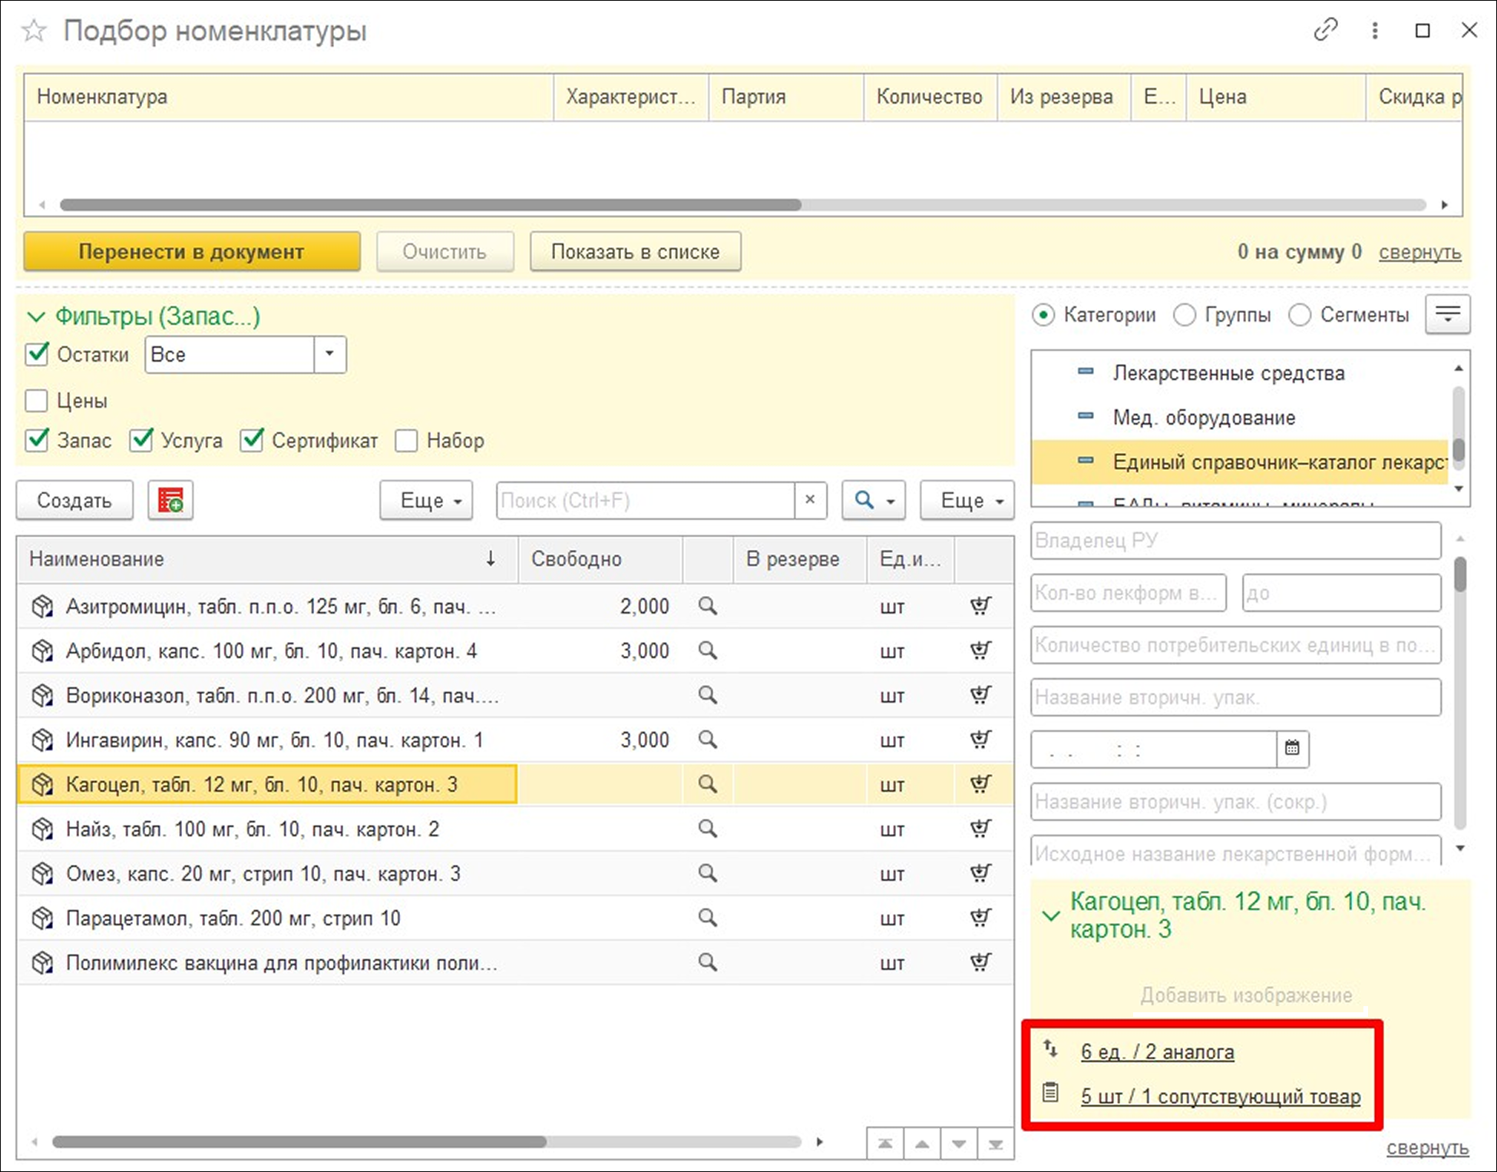Screen dimensions: 1497x1172
Task: Open the 6 ед. / 2 аналога link
Action: 1157,1051
